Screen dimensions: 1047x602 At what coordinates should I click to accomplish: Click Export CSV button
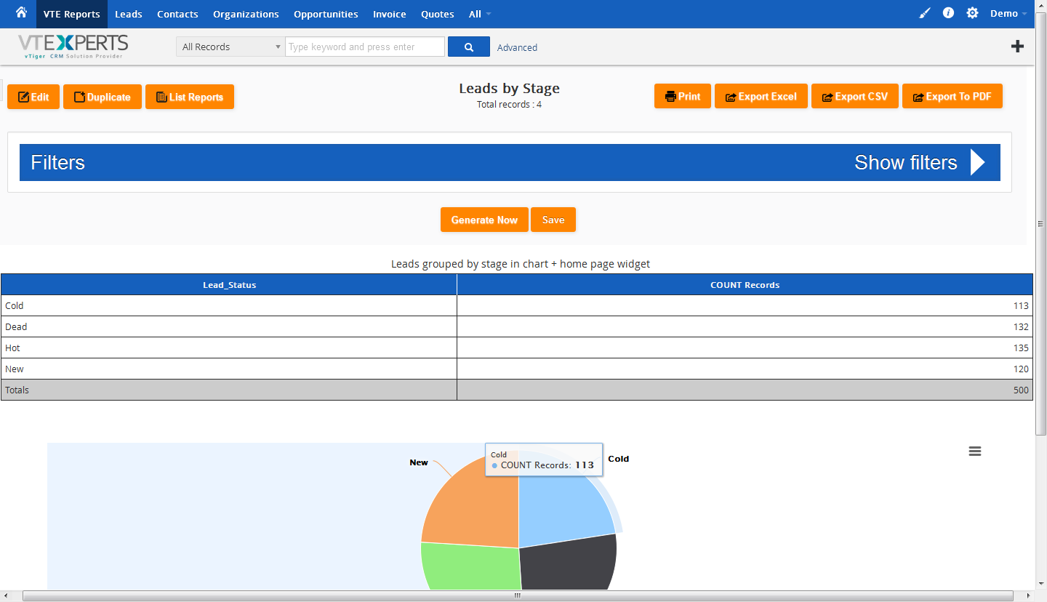point(855,96)
